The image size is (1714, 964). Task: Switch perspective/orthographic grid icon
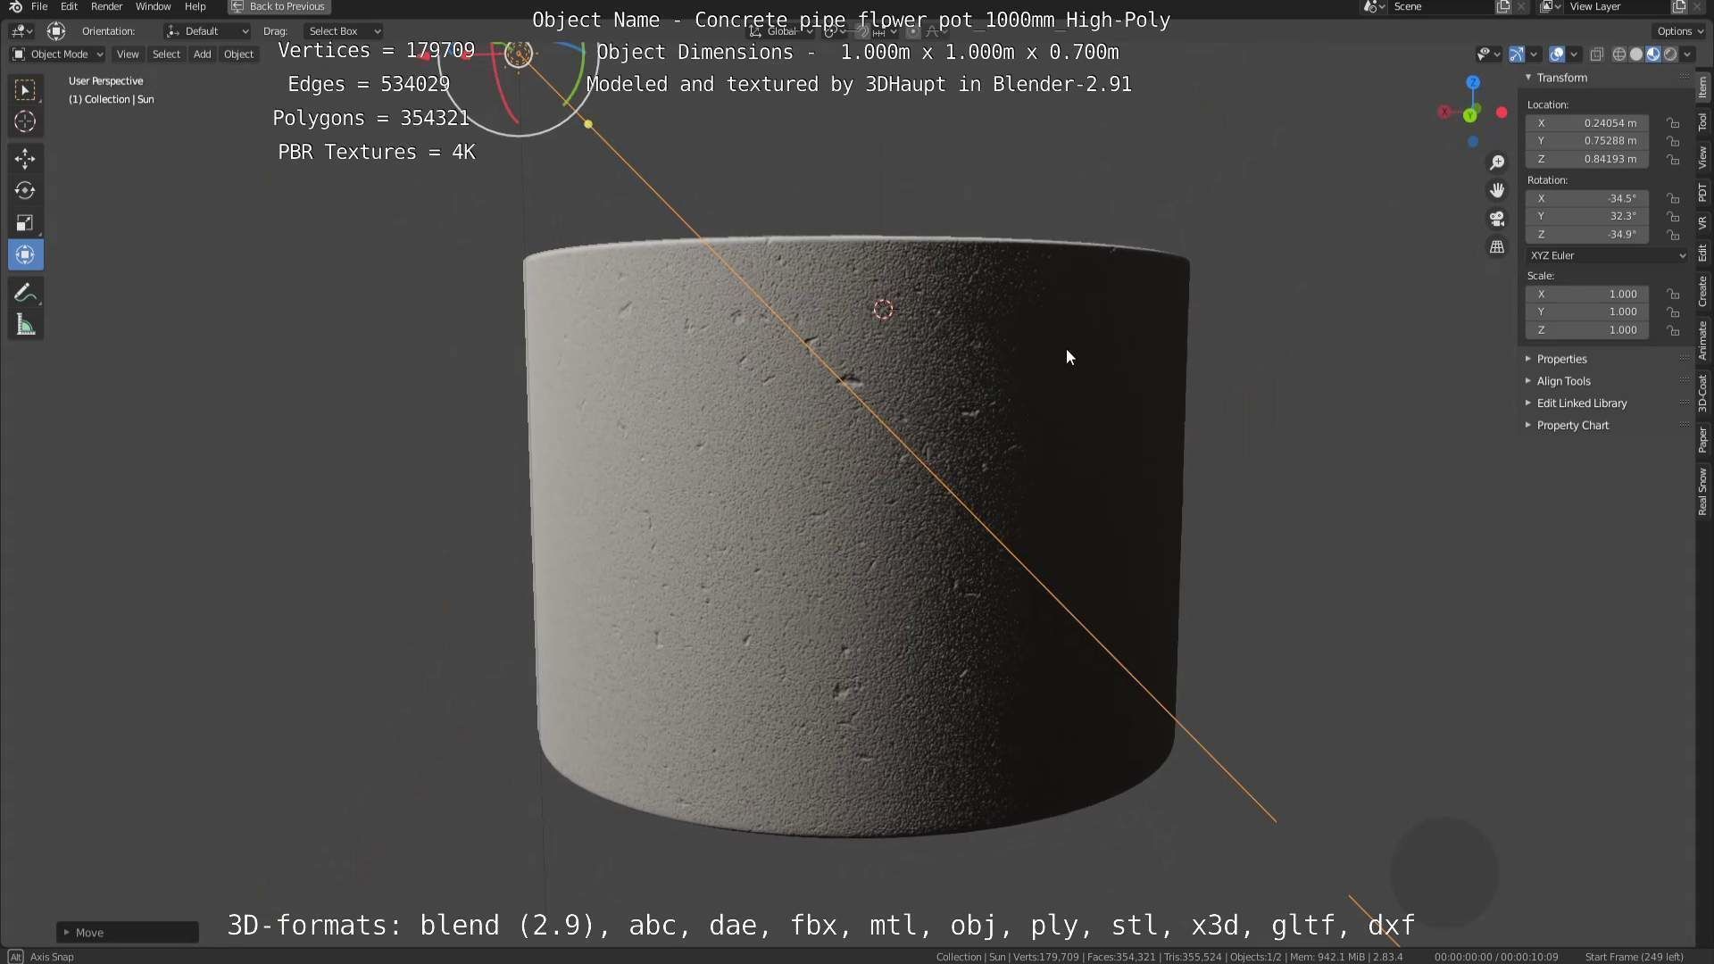(x=1497, y=247)
